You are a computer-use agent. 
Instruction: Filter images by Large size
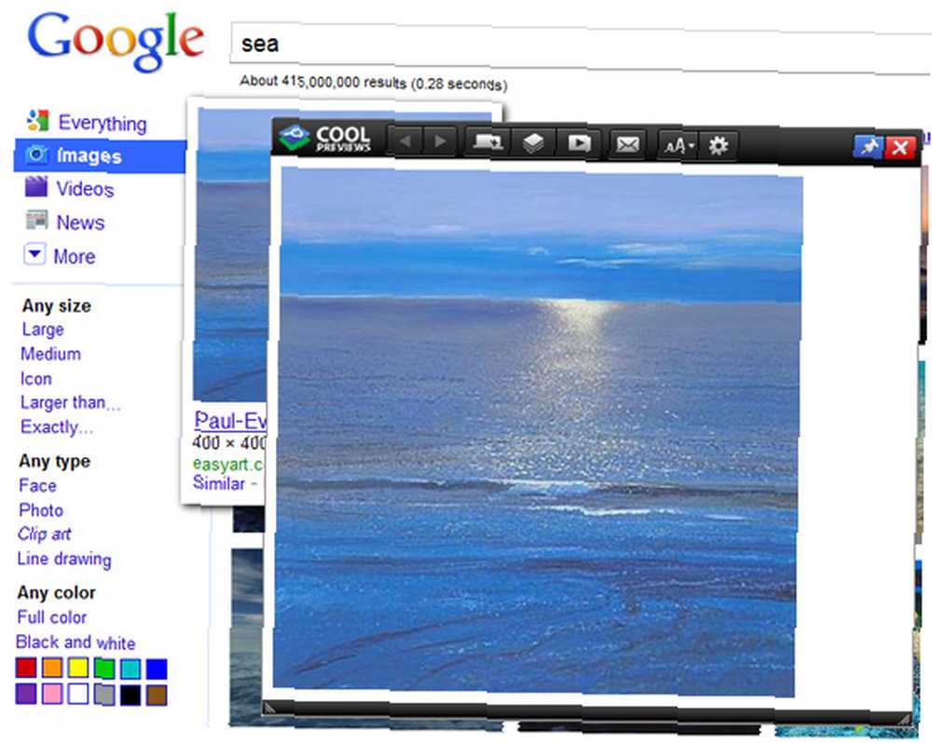[43, 329]
